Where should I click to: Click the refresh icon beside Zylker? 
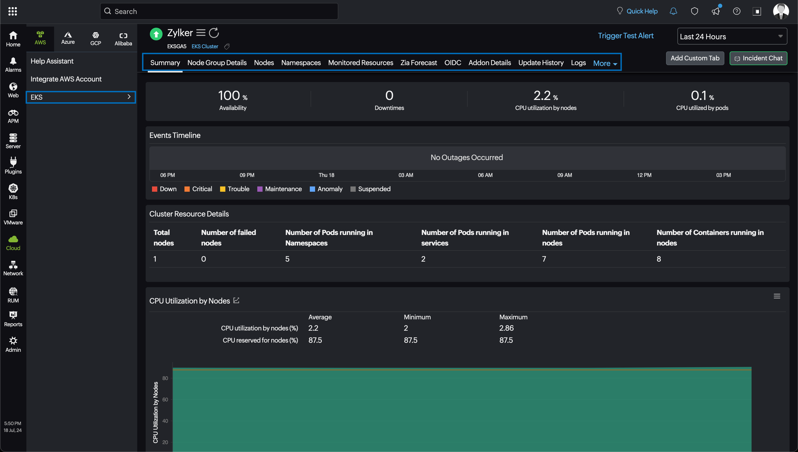point(214,33)
